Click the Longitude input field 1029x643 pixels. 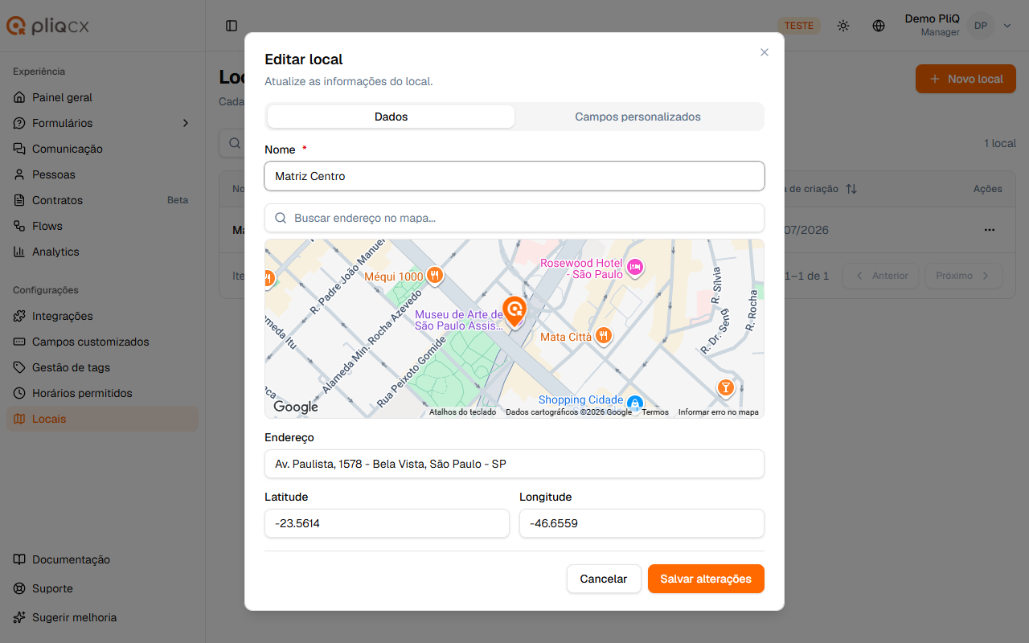point(642,523)
